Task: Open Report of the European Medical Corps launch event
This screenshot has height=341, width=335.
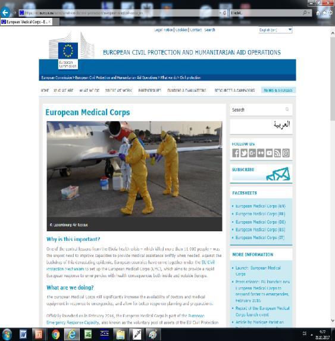Action: pos(262,311)
